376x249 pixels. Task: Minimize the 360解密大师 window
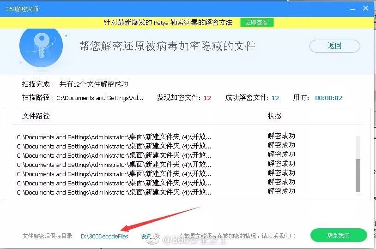pos(352,9)
